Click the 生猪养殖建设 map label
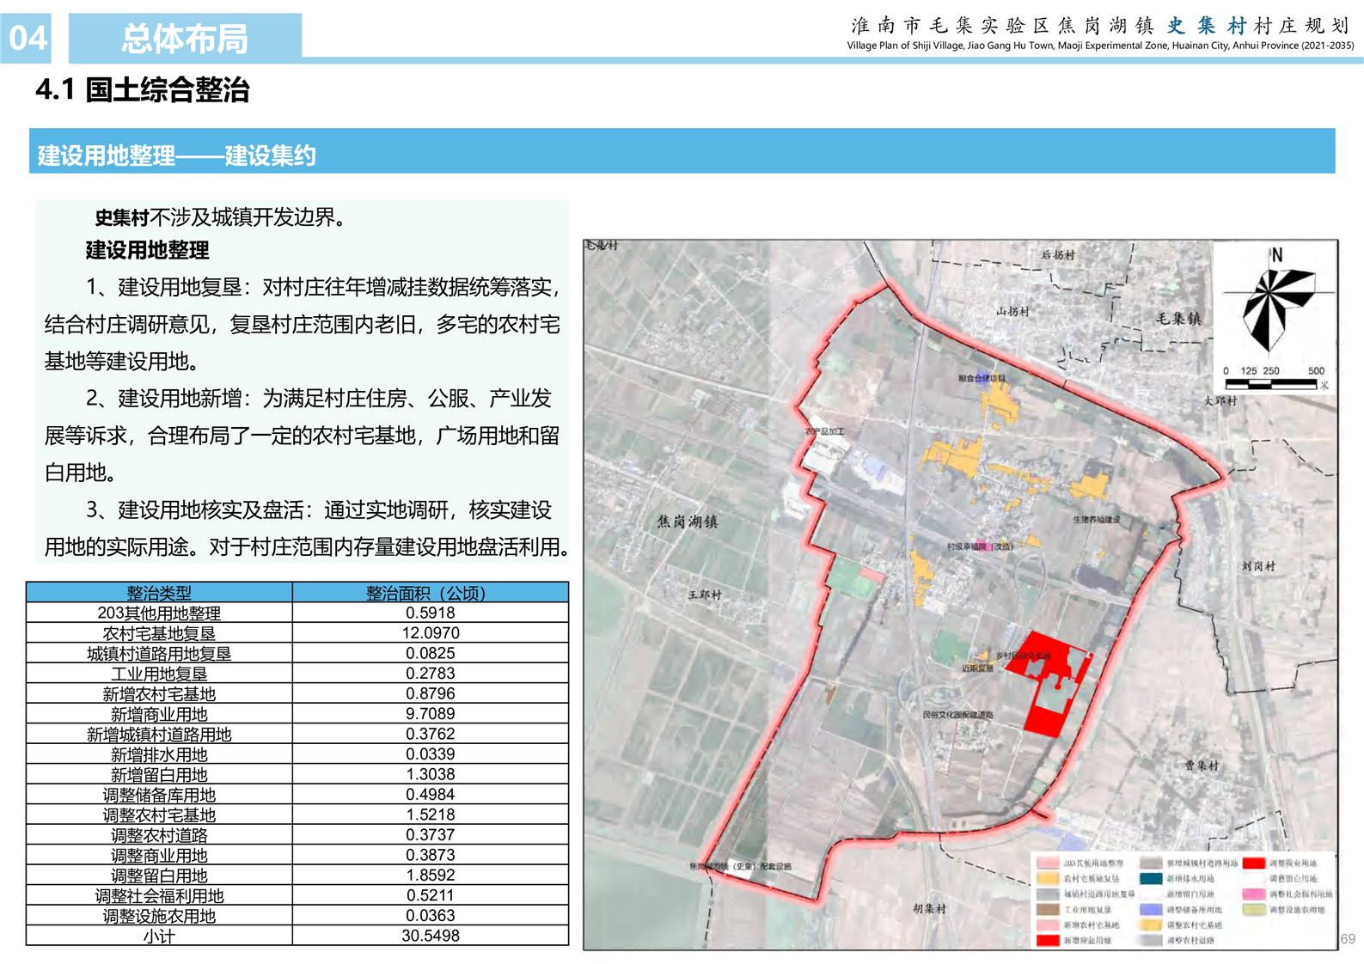Viewport: 1364px width, 964px height. pyautogui.click(x=1096, y=520)
